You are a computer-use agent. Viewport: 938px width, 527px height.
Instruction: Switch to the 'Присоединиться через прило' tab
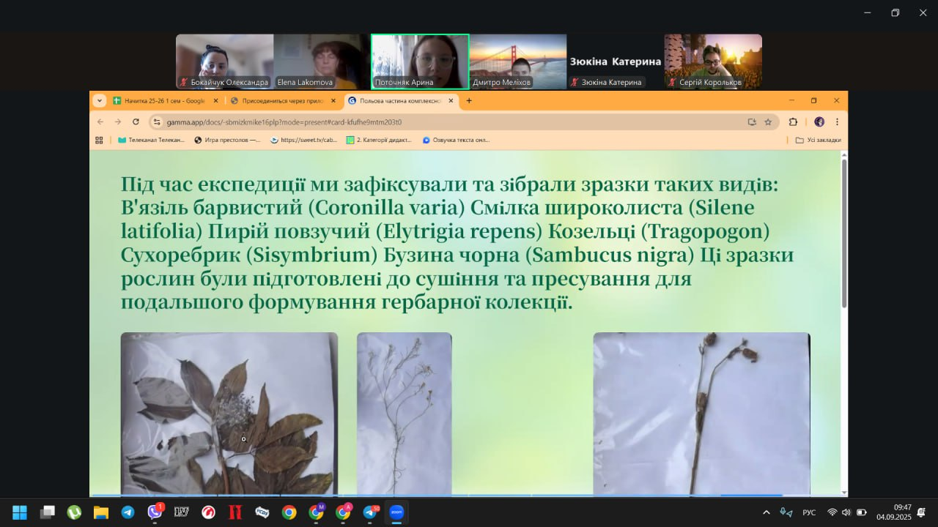coord(281,100)
